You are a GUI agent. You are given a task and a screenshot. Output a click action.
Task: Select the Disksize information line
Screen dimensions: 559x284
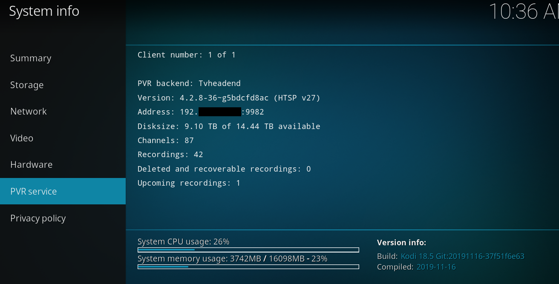pos(229,126)
